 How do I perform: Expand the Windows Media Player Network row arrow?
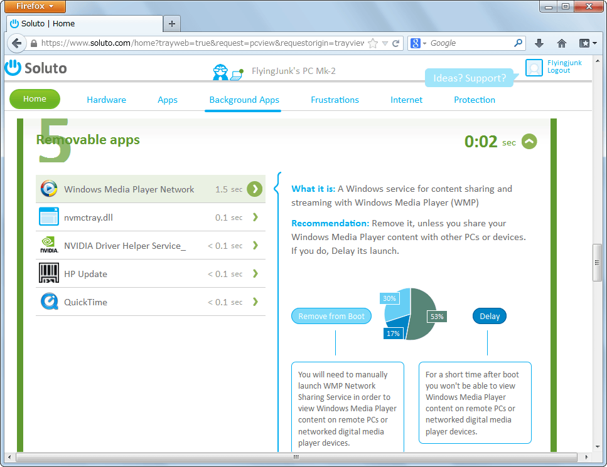click(255, 189)
